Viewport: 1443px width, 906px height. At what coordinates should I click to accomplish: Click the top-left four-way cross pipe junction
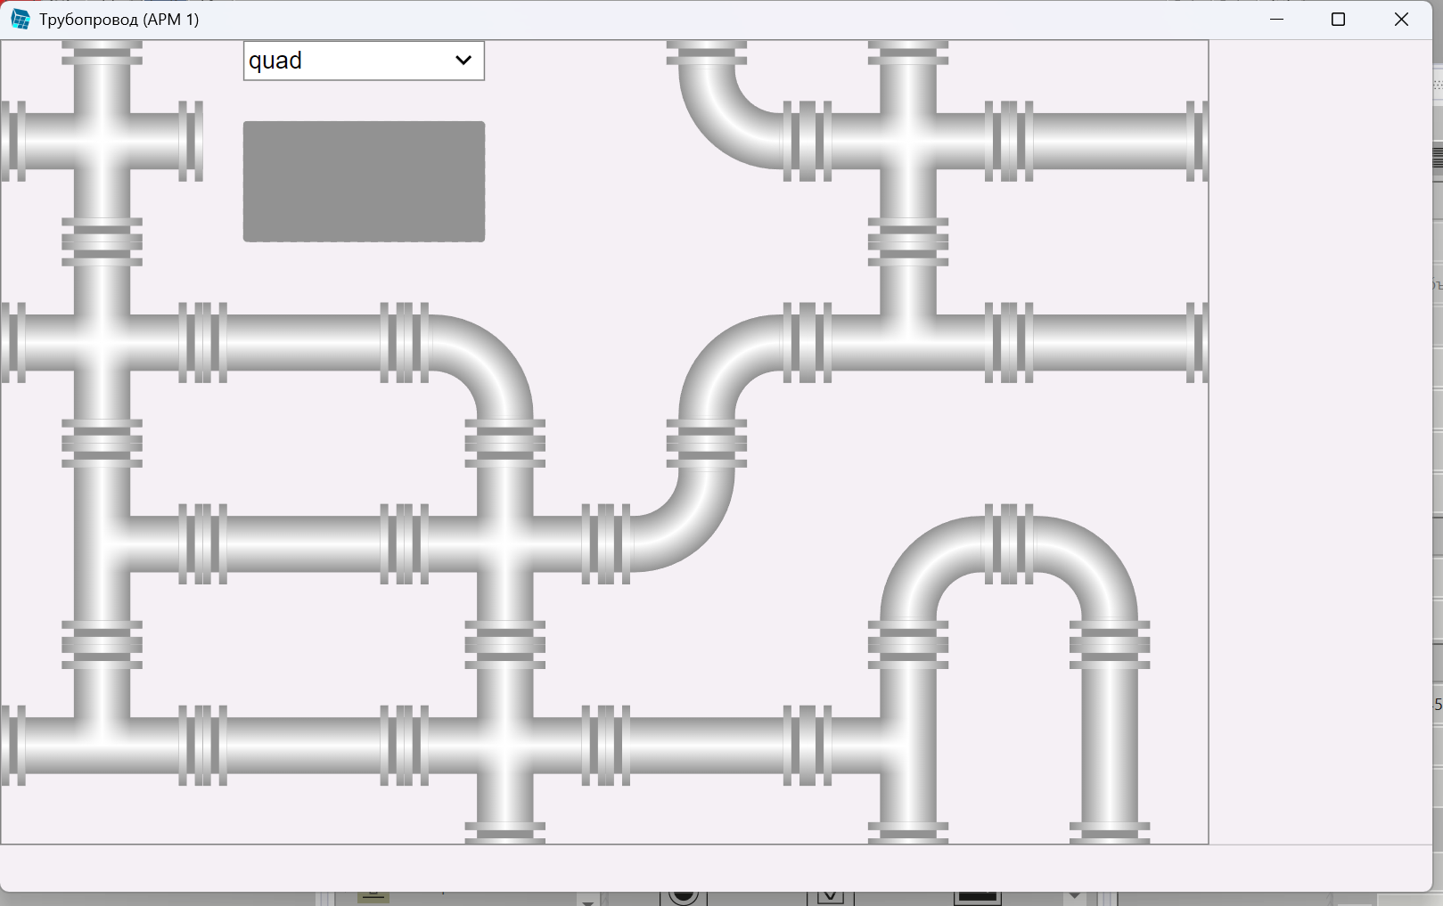click(x=102, y=141)
